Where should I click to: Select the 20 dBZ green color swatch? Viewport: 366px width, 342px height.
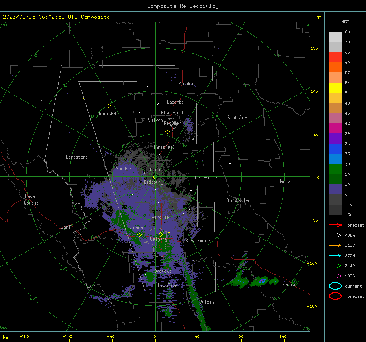335,169
